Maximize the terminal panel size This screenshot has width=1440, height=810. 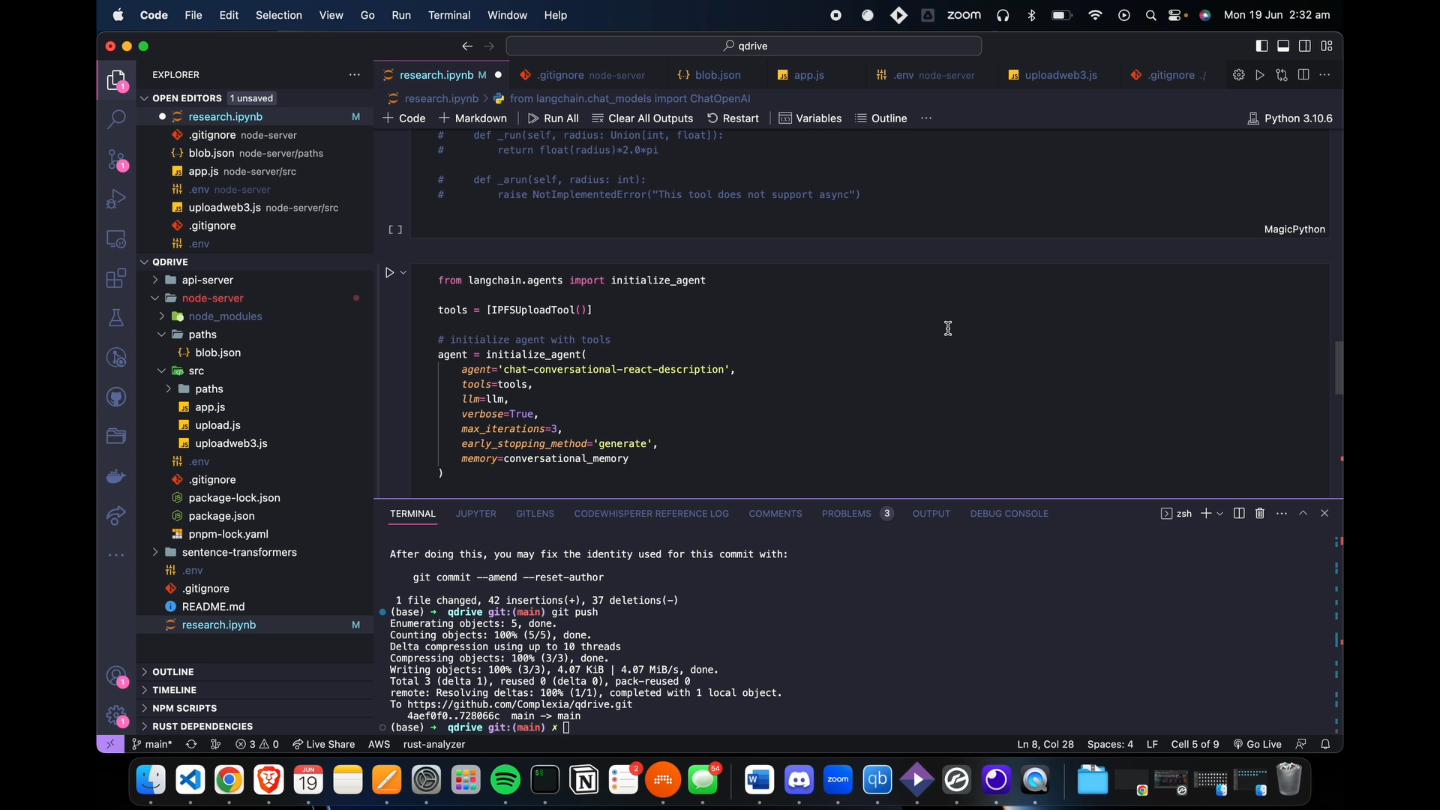[x=1303, y=514]
